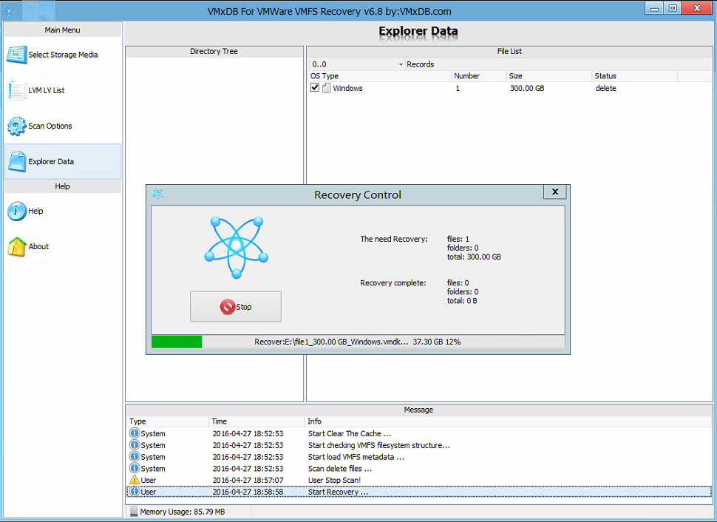717x522 pixels.
Task: Click the info icon of Start checking VMFS row
Action: (135, 444)
